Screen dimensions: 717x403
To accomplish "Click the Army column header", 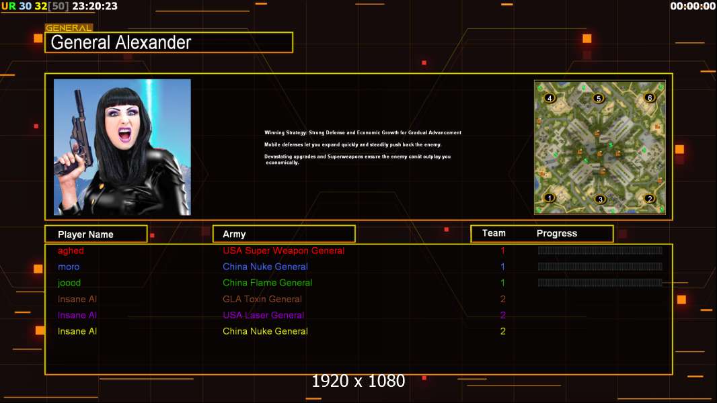I will 284,234.
